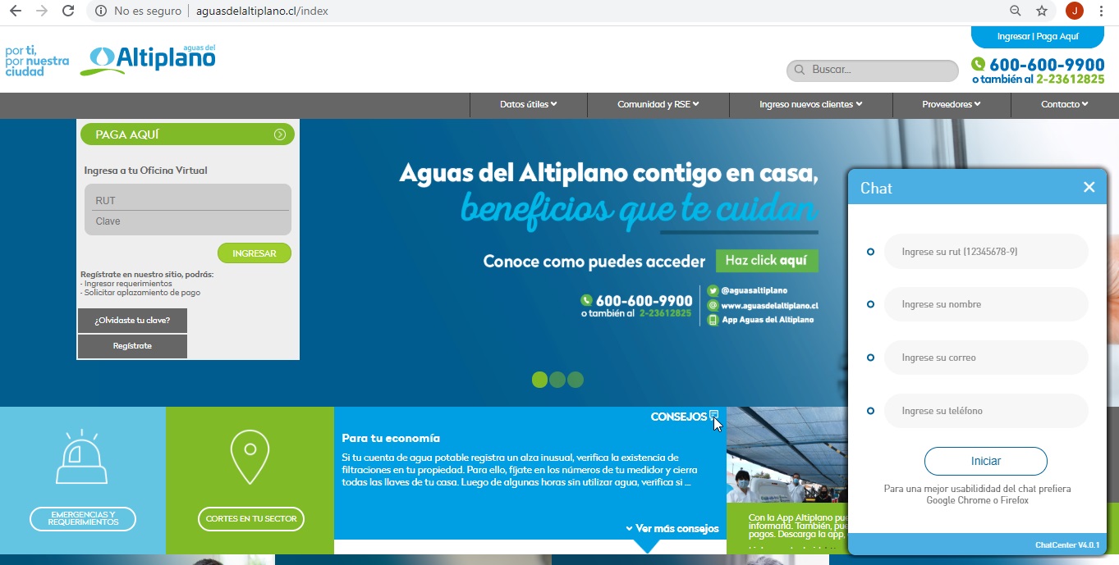The width and height of the screenshot is (1119, 565).
Task: Click the App Aguas del Altiplano phone icon
Action: [x=712, y=321]
